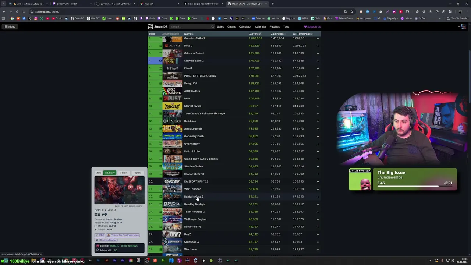471x265 pixels.
Task: Click the browser back arrow
Action: (x=4, y=11)
